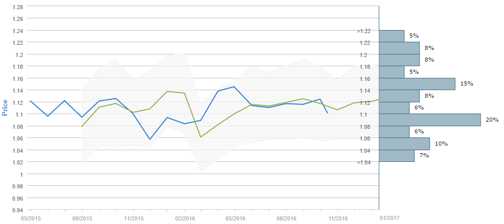Screen dimensions: 504x224
Task: Click the topmost histogram bar labeled >1.22
Action: 391,36
